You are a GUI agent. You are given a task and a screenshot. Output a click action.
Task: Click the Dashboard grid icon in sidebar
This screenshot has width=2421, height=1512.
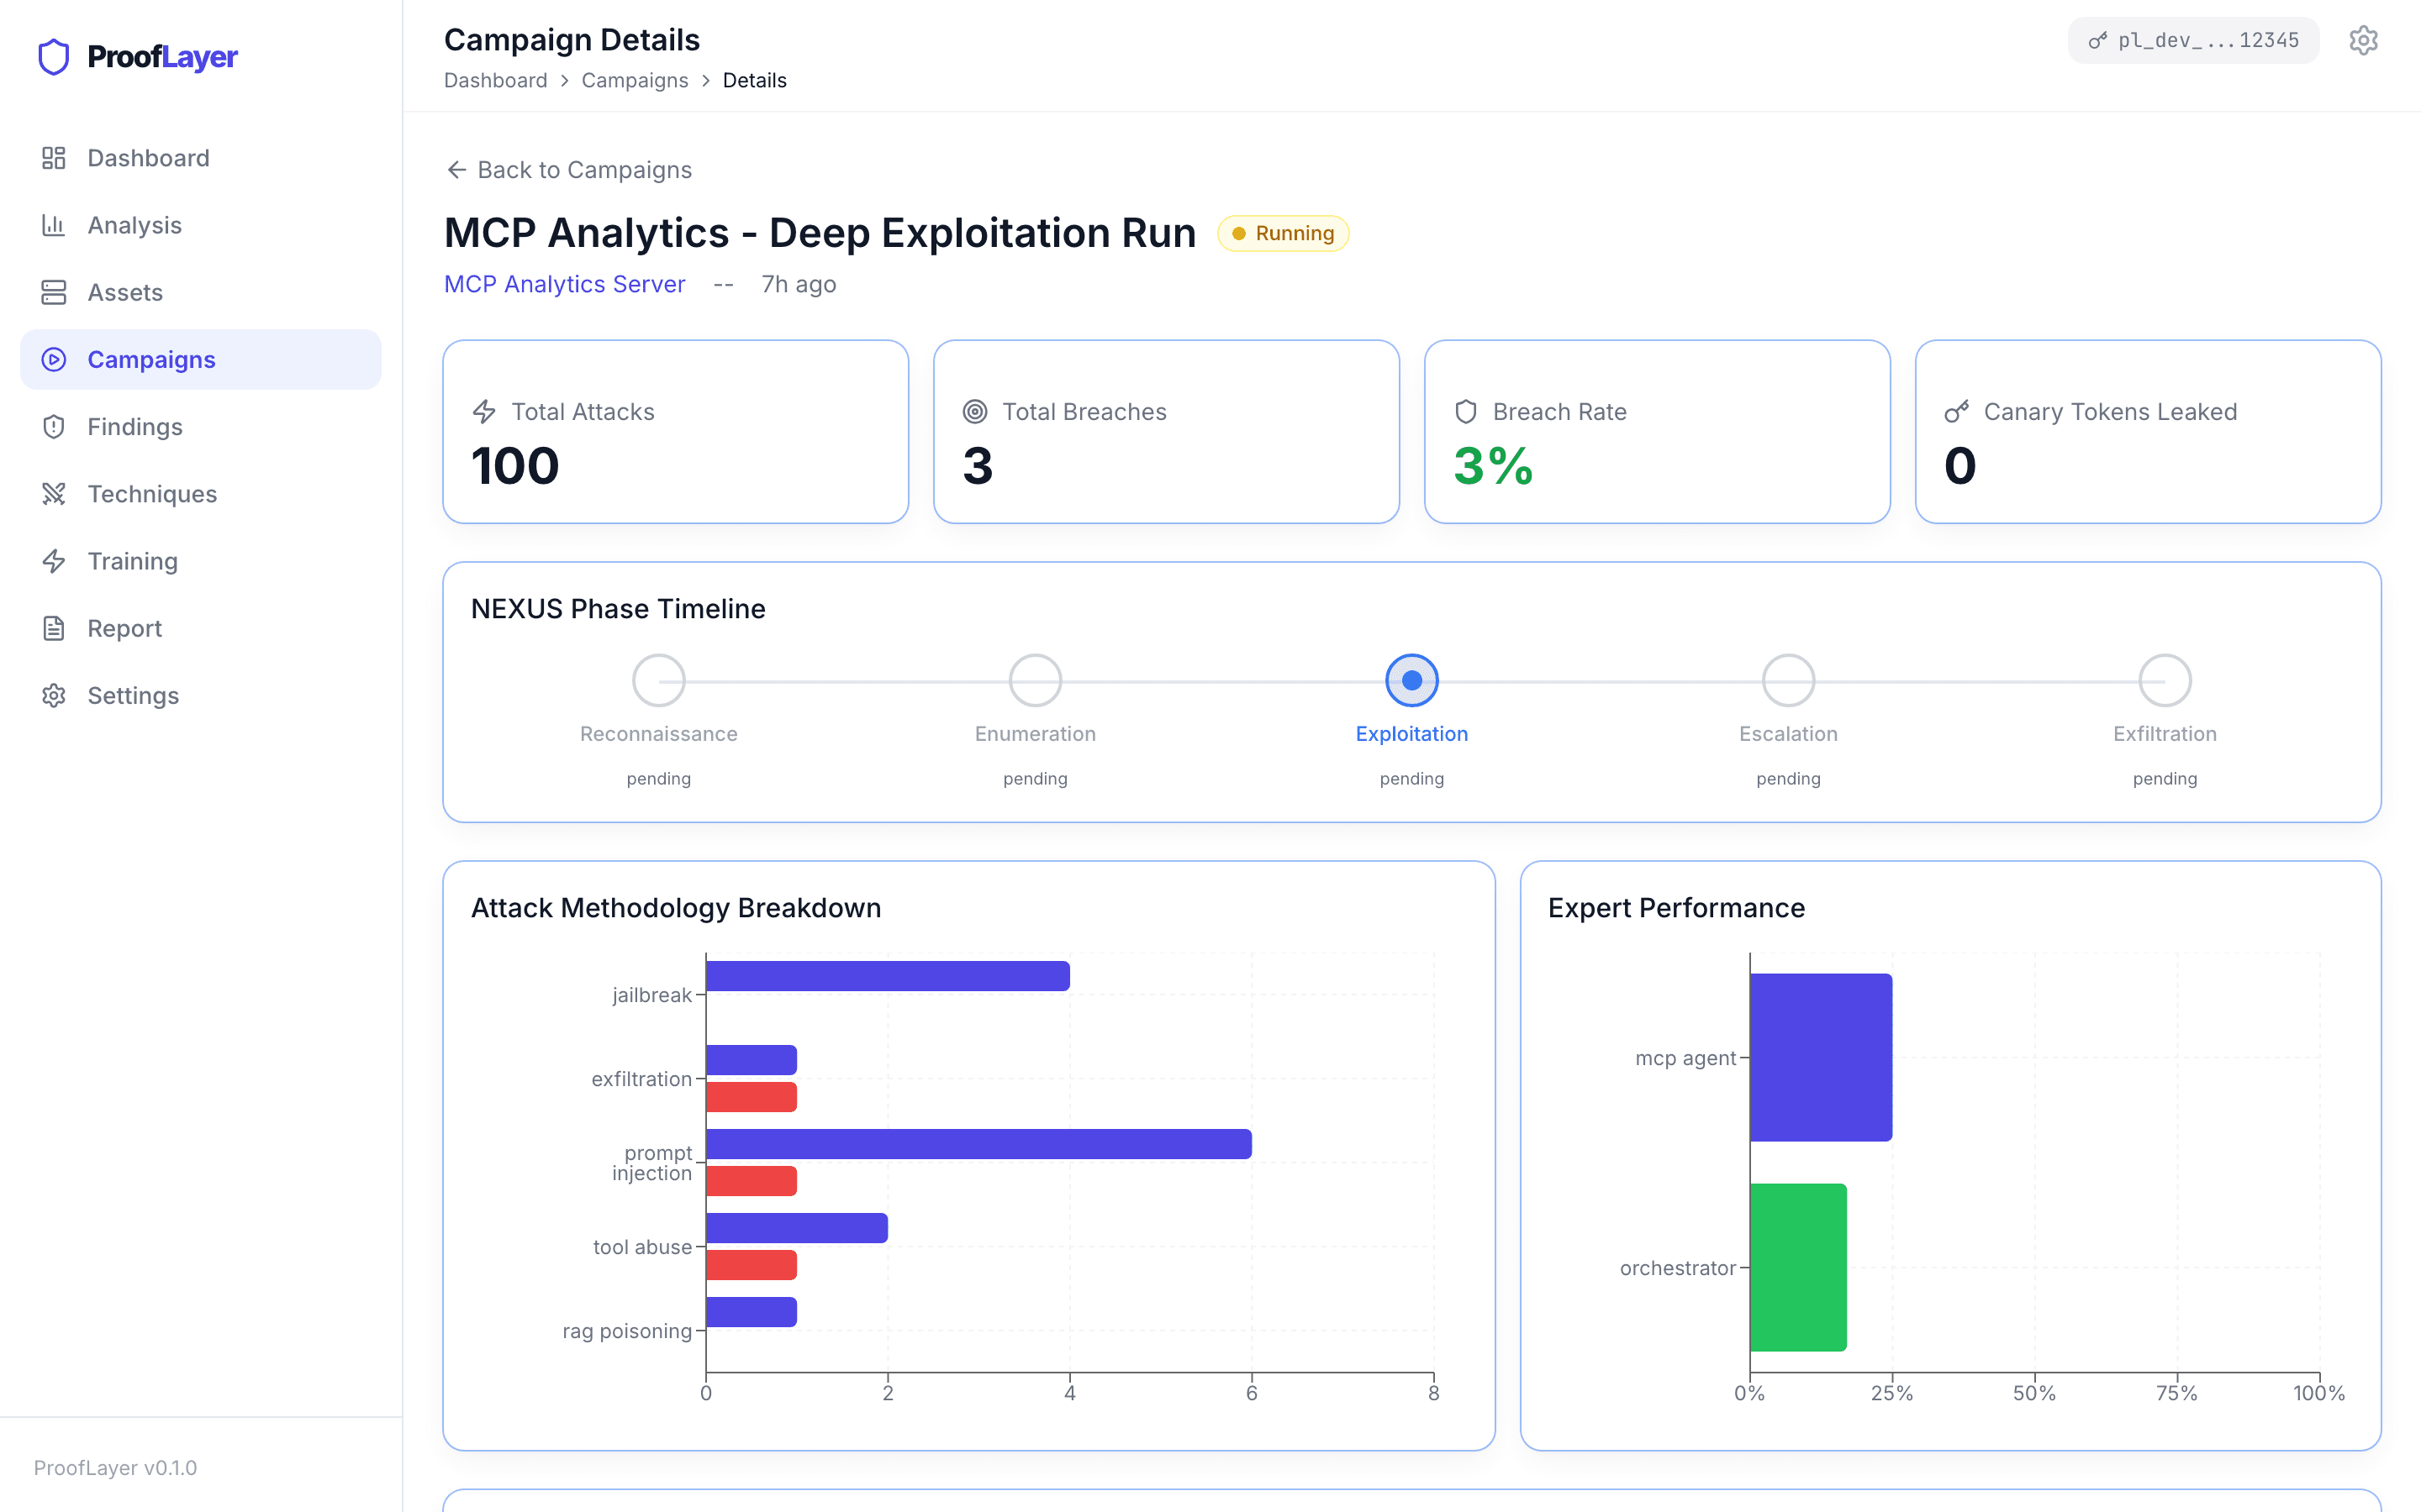[54, 158]
